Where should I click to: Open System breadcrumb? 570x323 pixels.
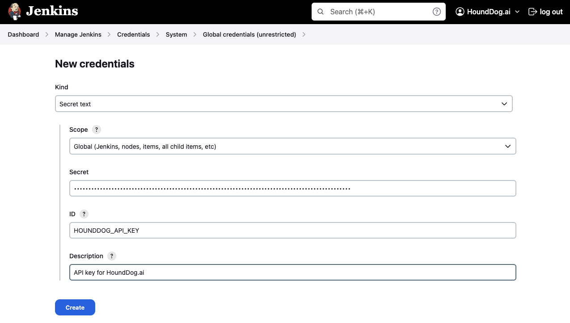177,34
